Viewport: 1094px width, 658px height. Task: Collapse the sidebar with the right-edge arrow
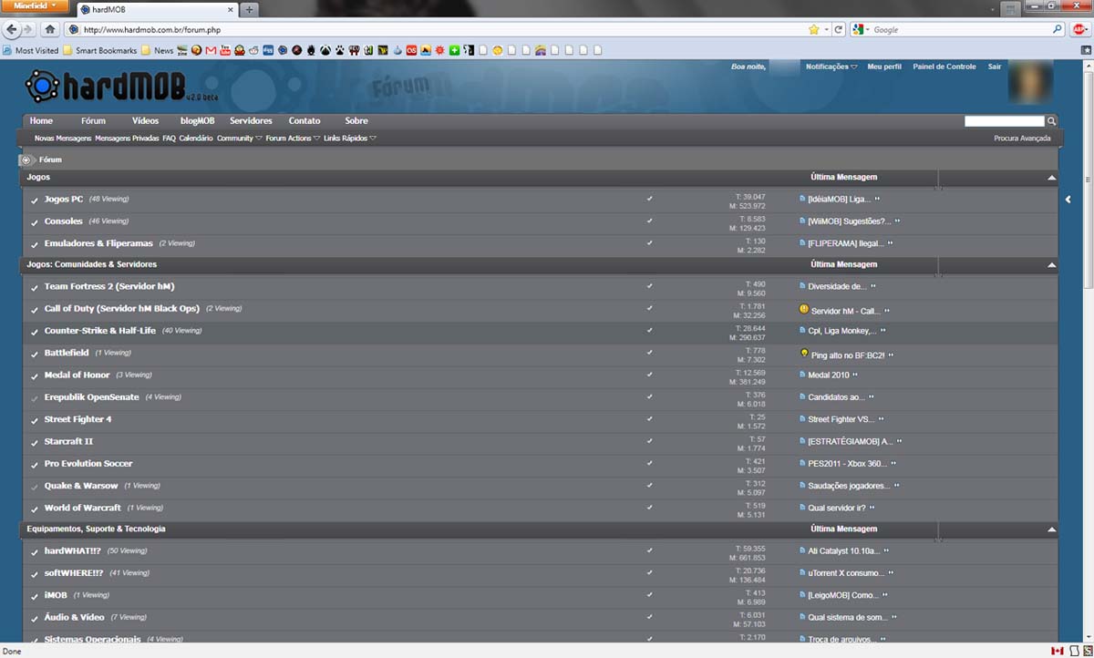pos(1068,199)
